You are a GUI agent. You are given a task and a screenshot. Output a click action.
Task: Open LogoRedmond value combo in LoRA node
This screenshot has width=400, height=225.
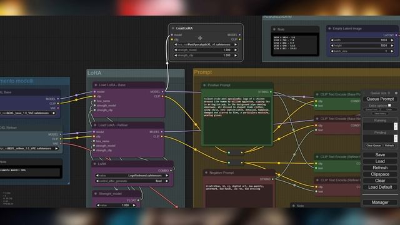(132, 176)
